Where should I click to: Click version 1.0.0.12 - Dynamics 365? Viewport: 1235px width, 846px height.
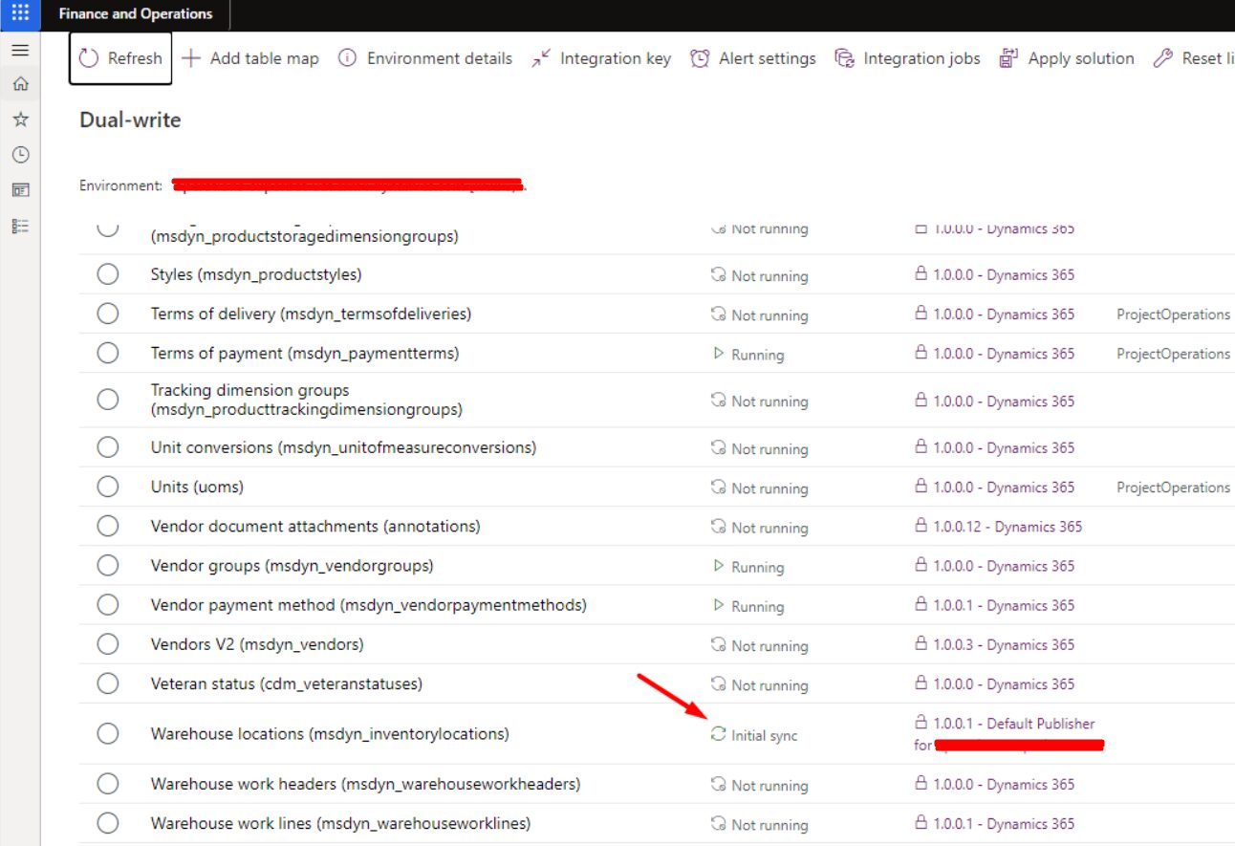click(1007, 527)
